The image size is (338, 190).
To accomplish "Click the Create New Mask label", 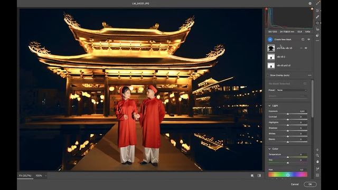I will tap(283, 40).
